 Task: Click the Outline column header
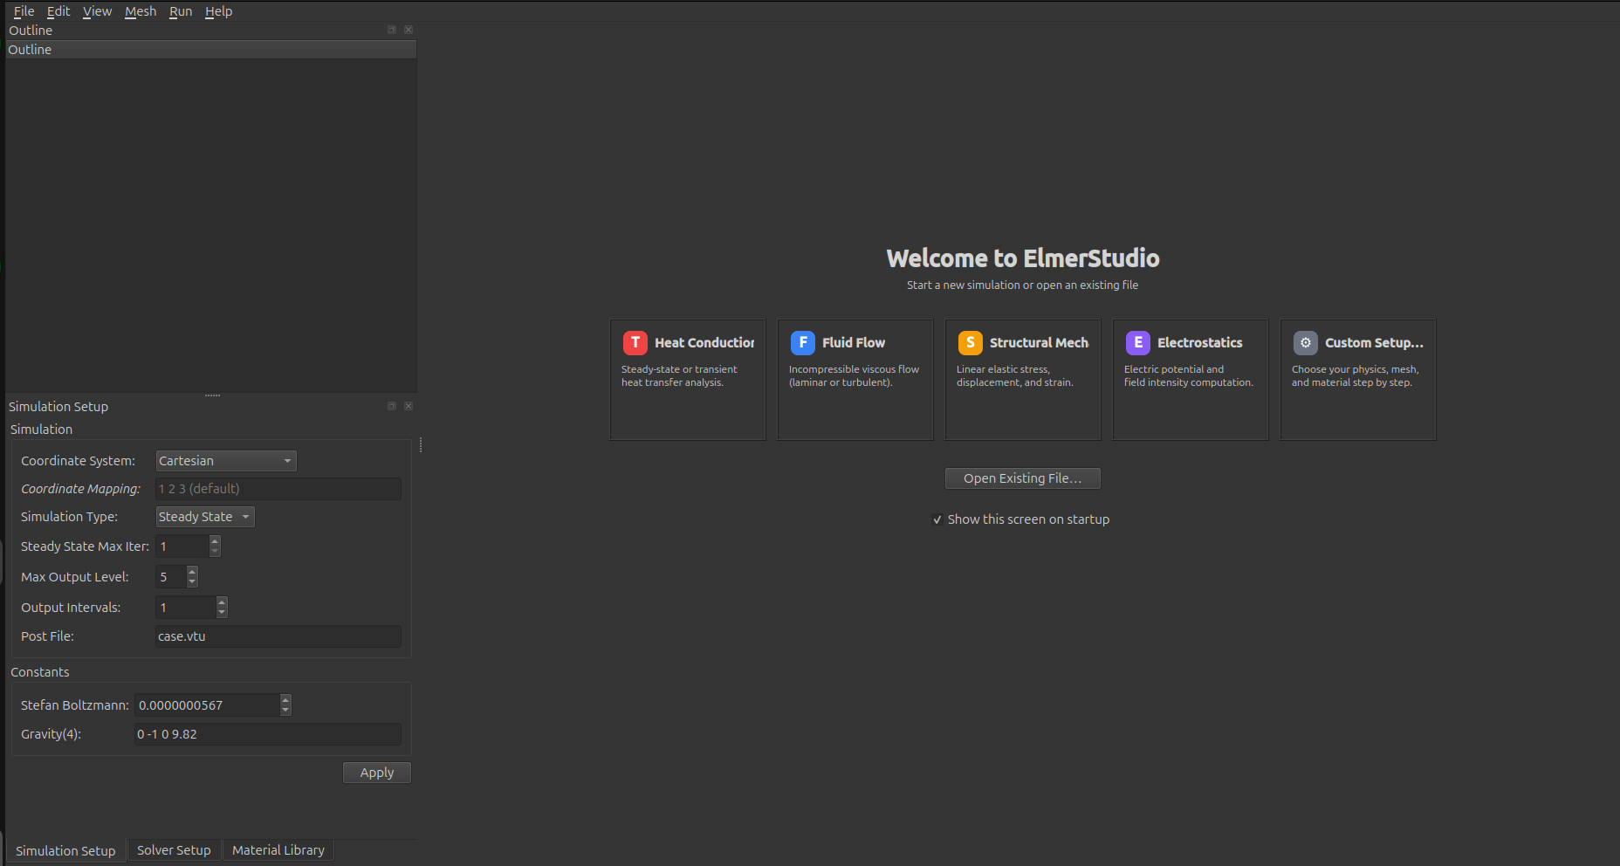click(x=211, y=50)
